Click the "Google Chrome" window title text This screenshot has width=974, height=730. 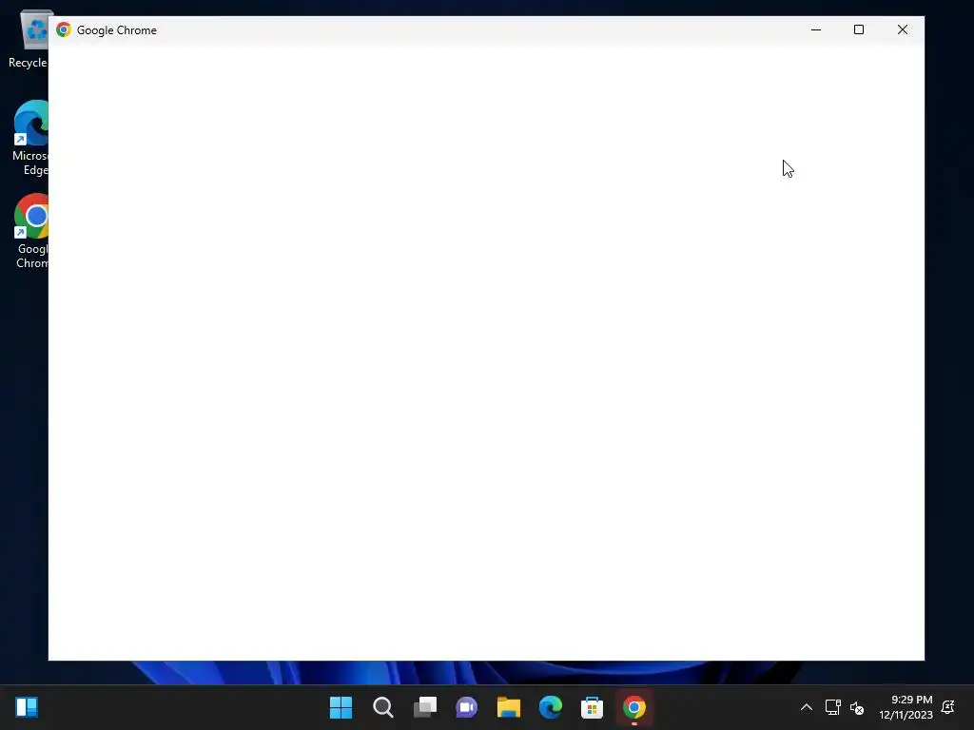(117, 30)
